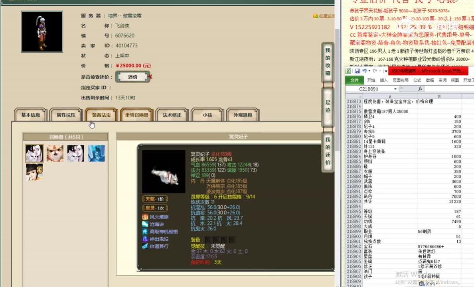Click the 传世燃灯 cell in Excel
The image size is (474, 287).
(x=439, y=252)
